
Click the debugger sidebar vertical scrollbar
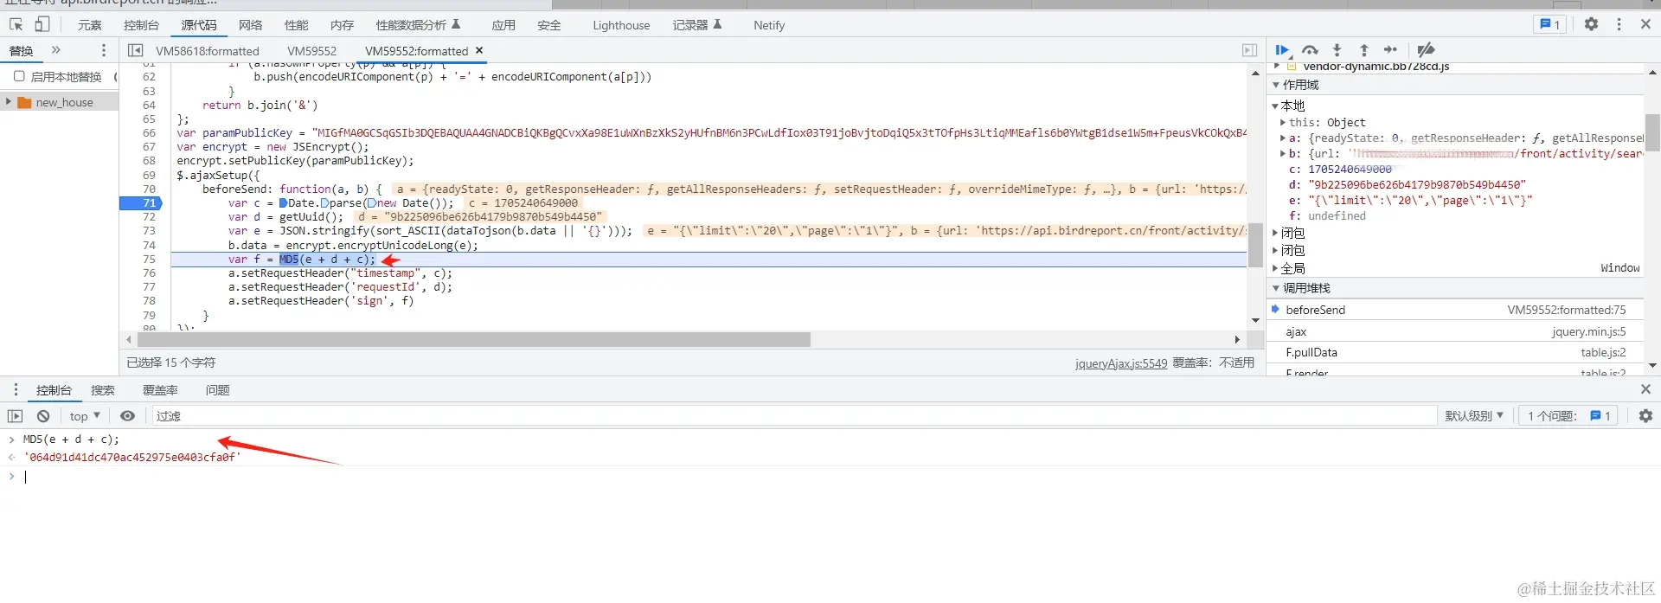click(1652, 132)
